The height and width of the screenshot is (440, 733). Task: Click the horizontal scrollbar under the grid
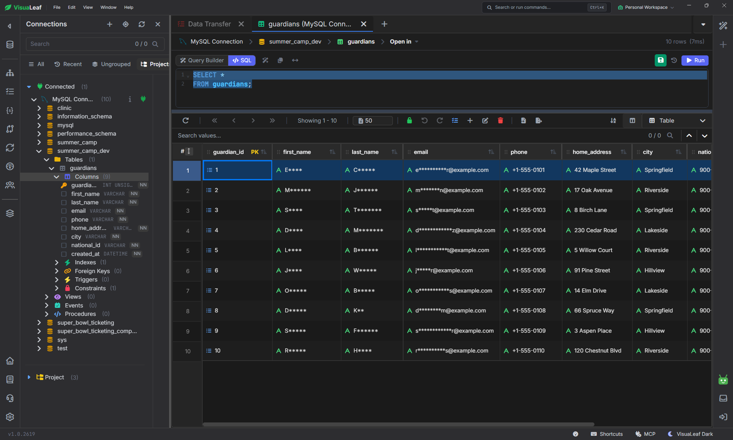coord(398,424)
